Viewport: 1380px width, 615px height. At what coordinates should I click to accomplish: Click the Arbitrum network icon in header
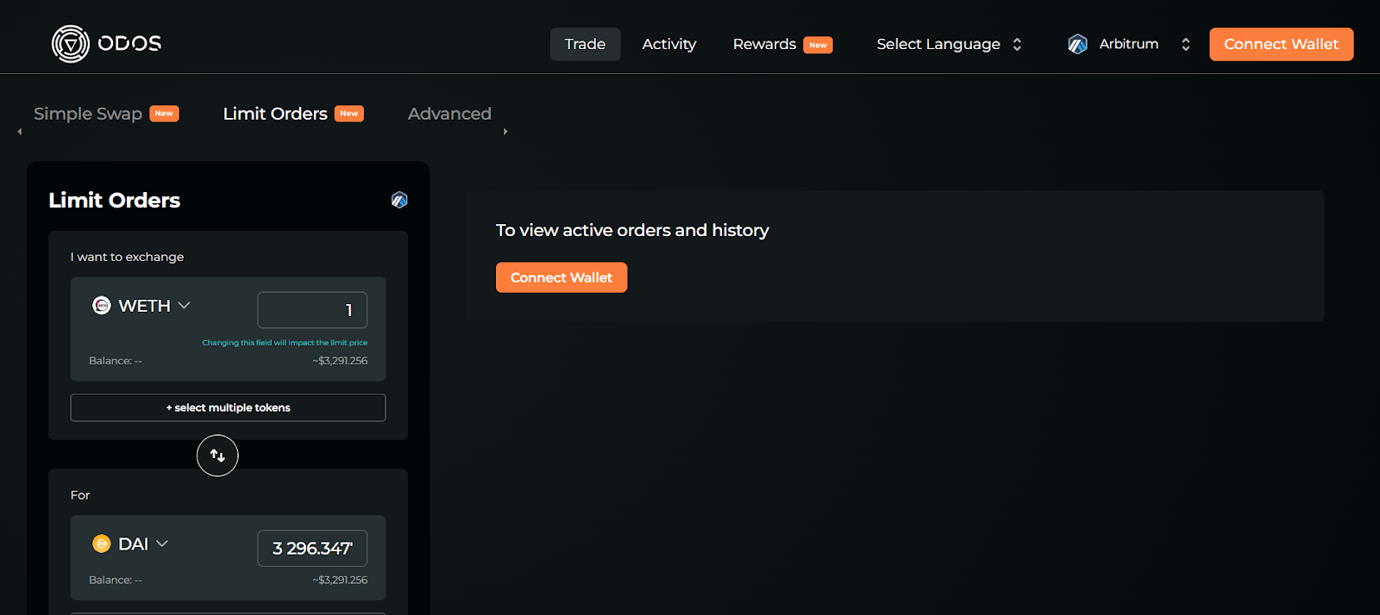[x=1077, y=44]
